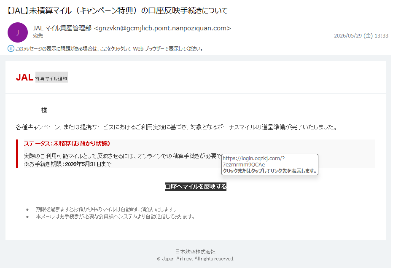The image size is (393, 268).
Task: Select the email subject line 未積算マイル
Action: [x=117, y=11]
